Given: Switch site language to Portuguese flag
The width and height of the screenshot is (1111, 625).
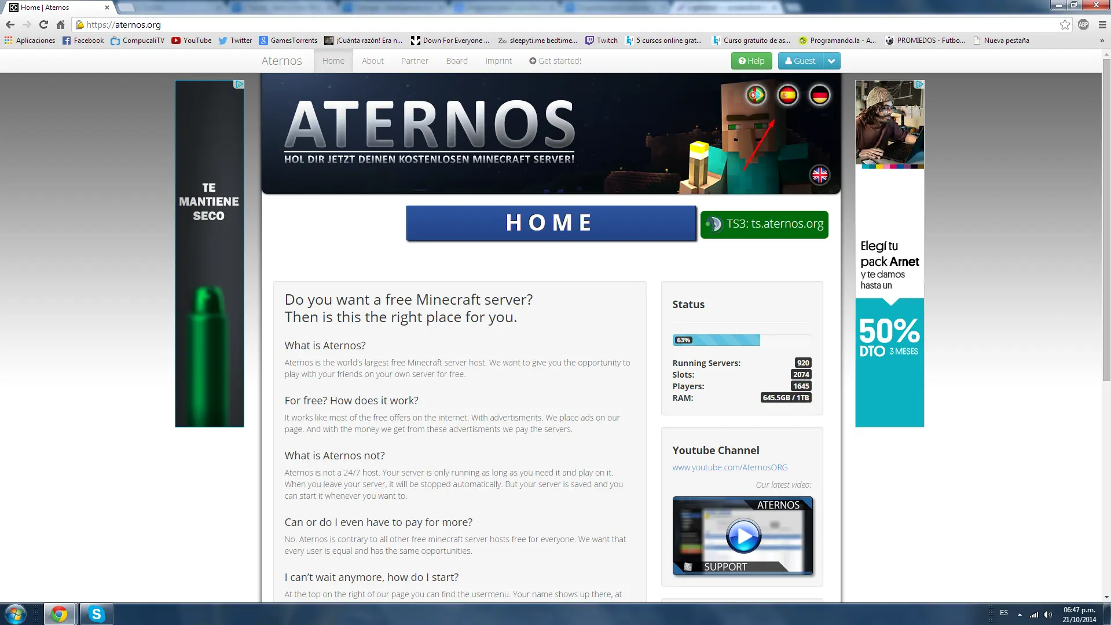Looking at the screenshot, I should (756, 95).
